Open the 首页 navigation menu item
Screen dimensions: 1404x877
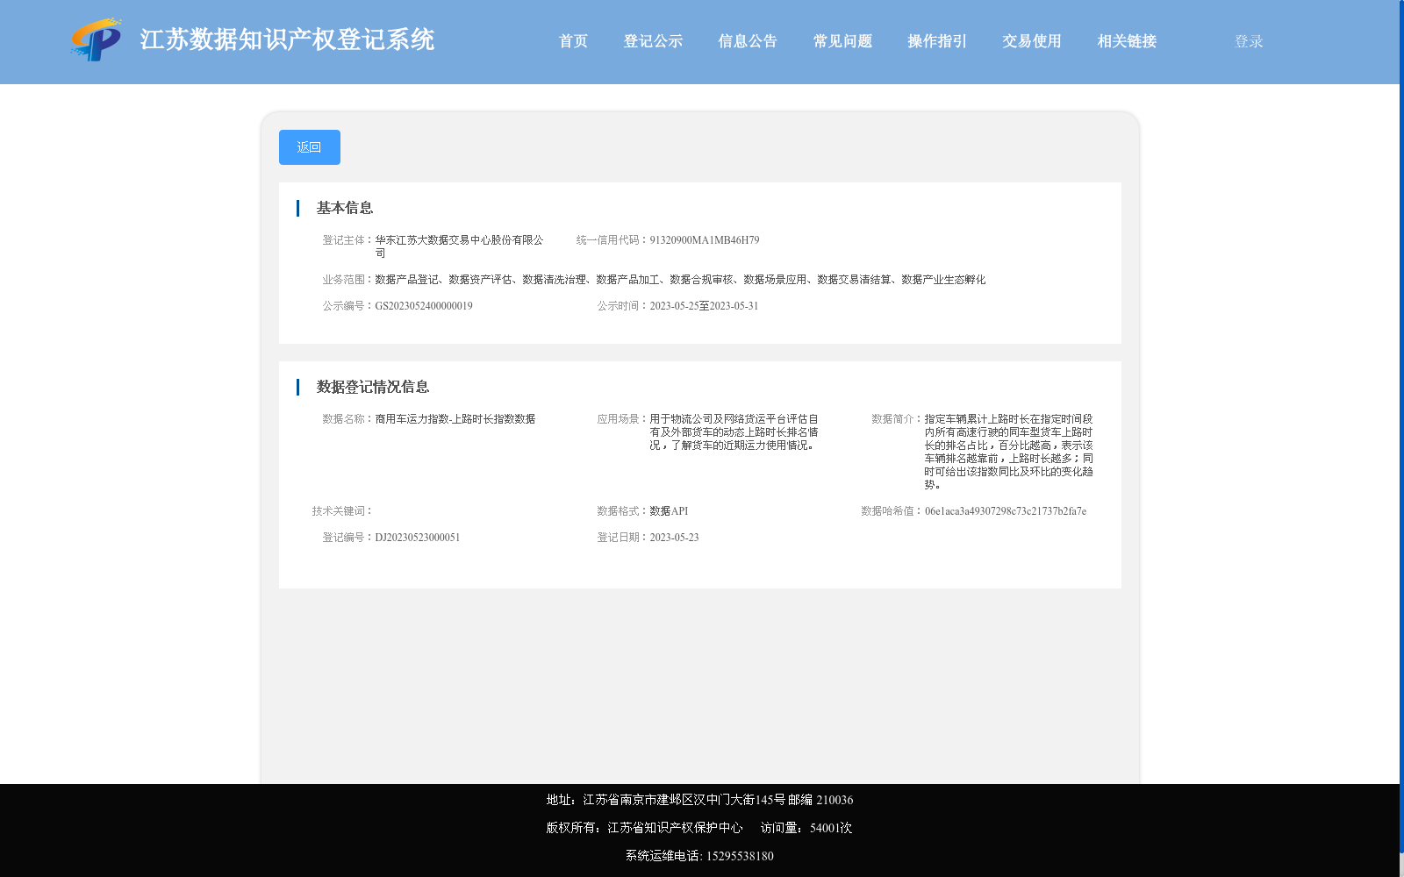pos(573,41)
